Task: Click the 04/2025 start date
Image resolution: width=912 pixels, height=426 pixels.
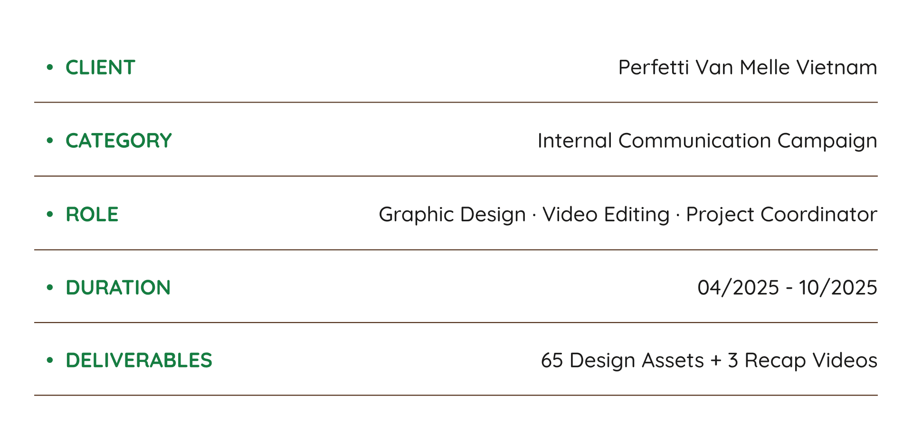Action: pyautogui.click(x=738, y=288)
